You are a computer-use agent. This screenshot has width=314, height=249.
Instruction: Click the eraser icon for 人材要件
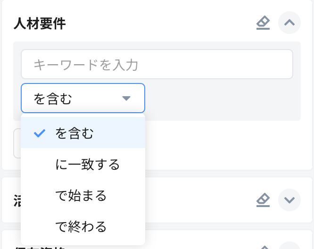click(263, 23)
